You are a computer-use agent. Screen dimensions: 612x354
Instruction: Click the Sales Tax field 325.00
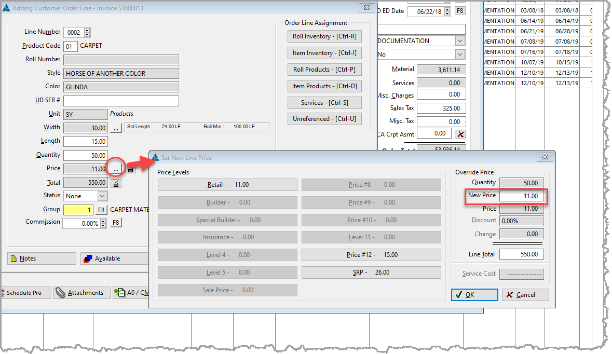[x=441, y=108]
